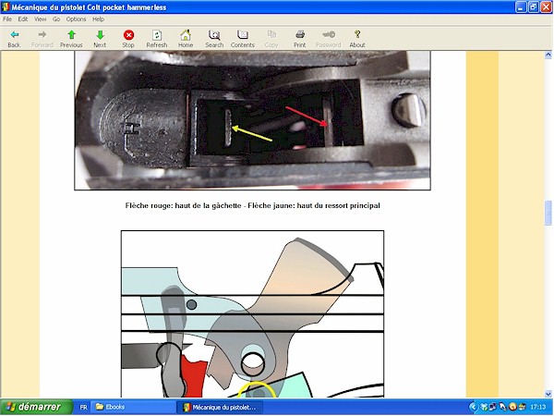
Task: Click the démarrer Start button
Action: point(33,407)
